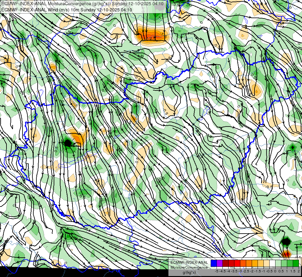Image resolution: width=302 pixels, height=277 pixels.
Task: Pick the bright red swatch between -3.5 and -3
Action: pyautogui.click(x=237, y=263)
